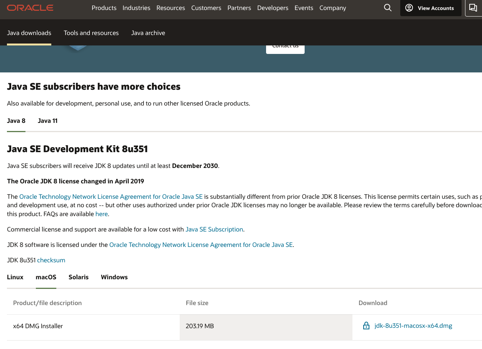Open the JDK 8u351 checksum link
This screenshot has width=482, height=349.
point(51,260)
